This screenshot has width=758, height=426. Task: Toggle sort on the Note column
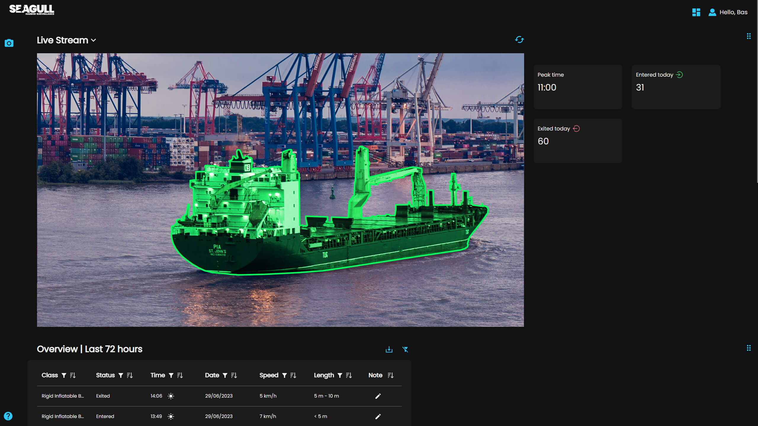[x=390, y=375]
